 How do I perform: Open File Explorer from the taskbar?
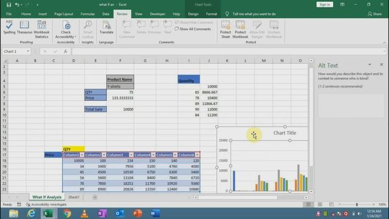(13, 214)
